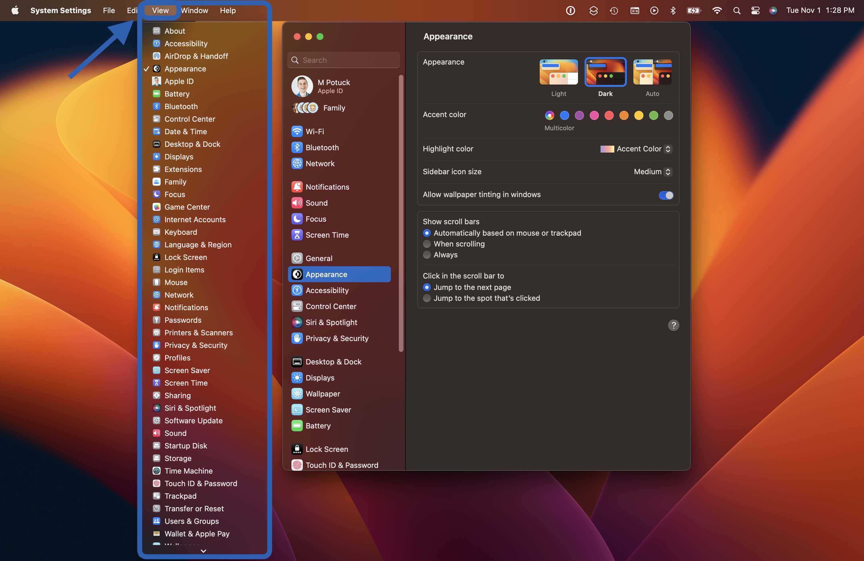Screen dimensions: 864x561
Task: Select the Multicolor accent color swatch
Action: [x=550, y=115]
